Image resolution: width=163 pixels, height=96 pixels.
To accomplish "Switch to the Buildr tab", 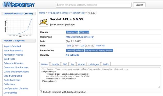I will (x=106, y=64).
